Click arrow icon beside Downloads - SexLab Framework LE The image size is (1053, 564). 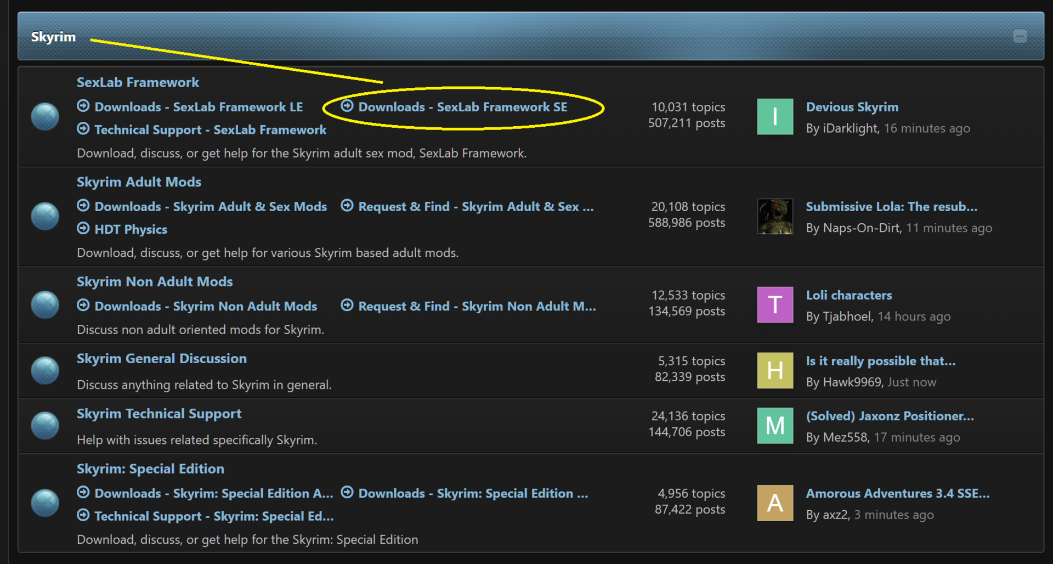83,106
